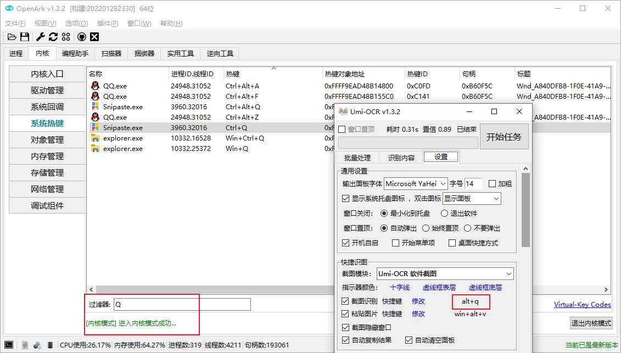Switch to the 扫描器 tab
Image resolution: width=621 pixels, height=353 pixels.
click(x=111, y=53)
